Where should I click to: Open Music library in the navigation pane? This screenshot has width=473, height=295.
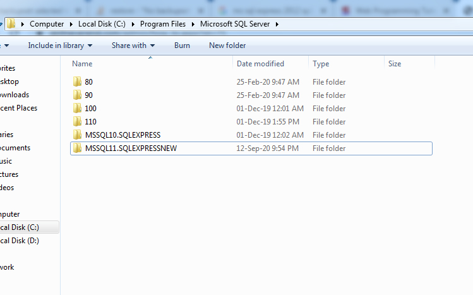[6, 161]
